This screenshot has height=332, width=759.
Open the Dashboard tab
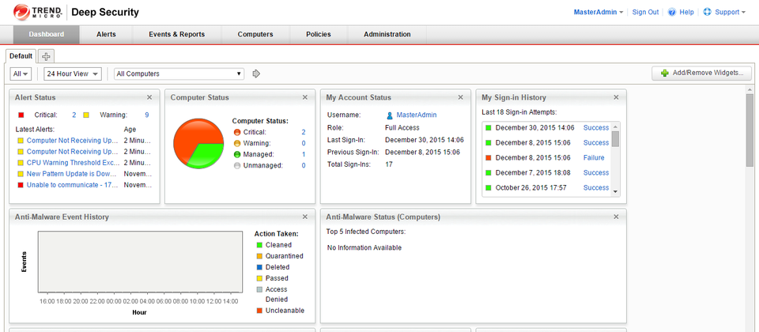46,34
